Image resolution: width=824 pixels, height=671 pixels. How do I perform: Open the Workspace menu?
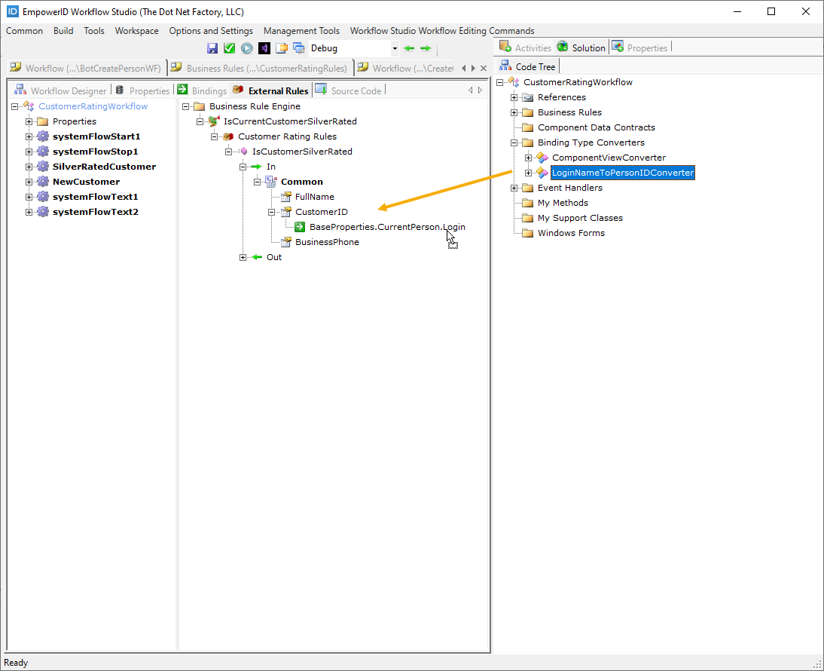(x=136, y=30)
